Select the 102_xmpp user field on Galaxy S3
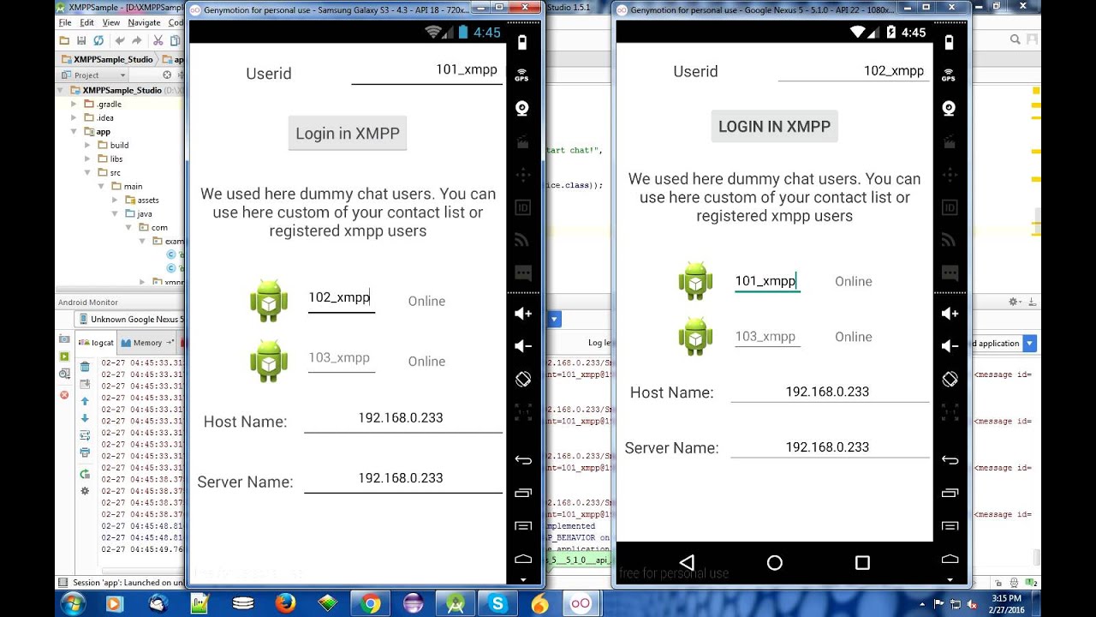Image resolution: width=1096 pixels, height=617 pixels. coord(341,298)
